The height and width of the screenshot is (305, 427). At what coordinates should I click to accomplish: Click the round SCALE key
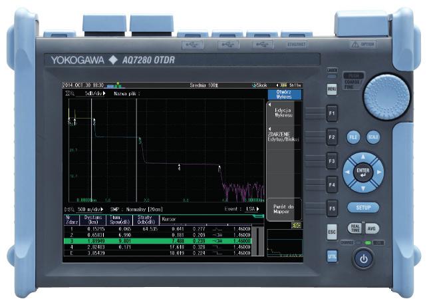(x=373, y=137)
